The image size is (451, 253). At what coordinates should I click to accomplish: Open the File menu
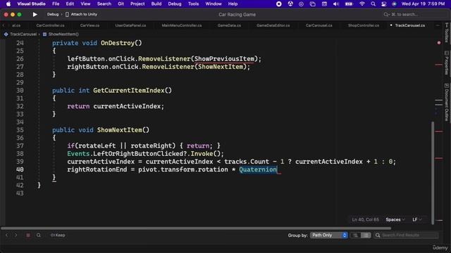tap(56, 4)
